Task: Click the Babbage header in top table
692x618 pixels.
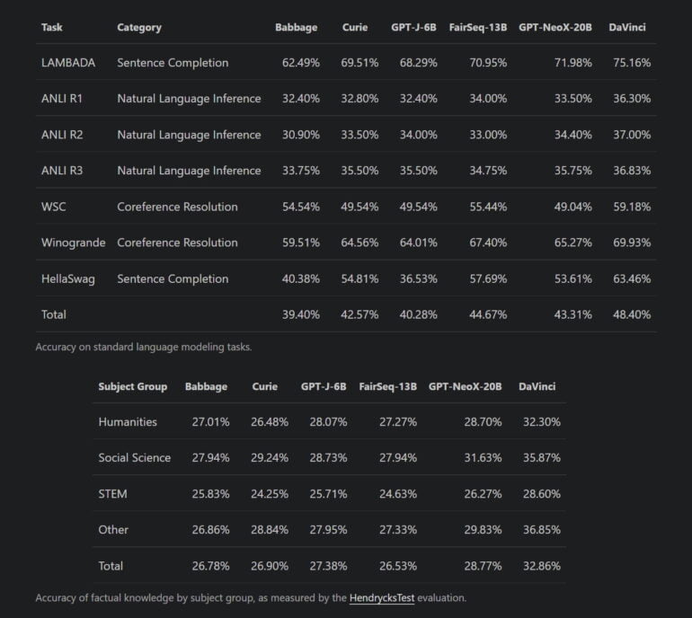Action: (296, 27)
